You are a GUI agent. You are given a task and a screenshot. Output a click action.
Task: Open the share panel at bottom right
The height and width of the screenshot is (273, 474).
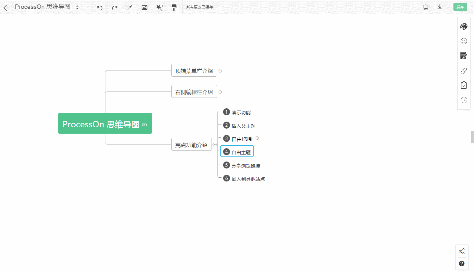point(462,251)
